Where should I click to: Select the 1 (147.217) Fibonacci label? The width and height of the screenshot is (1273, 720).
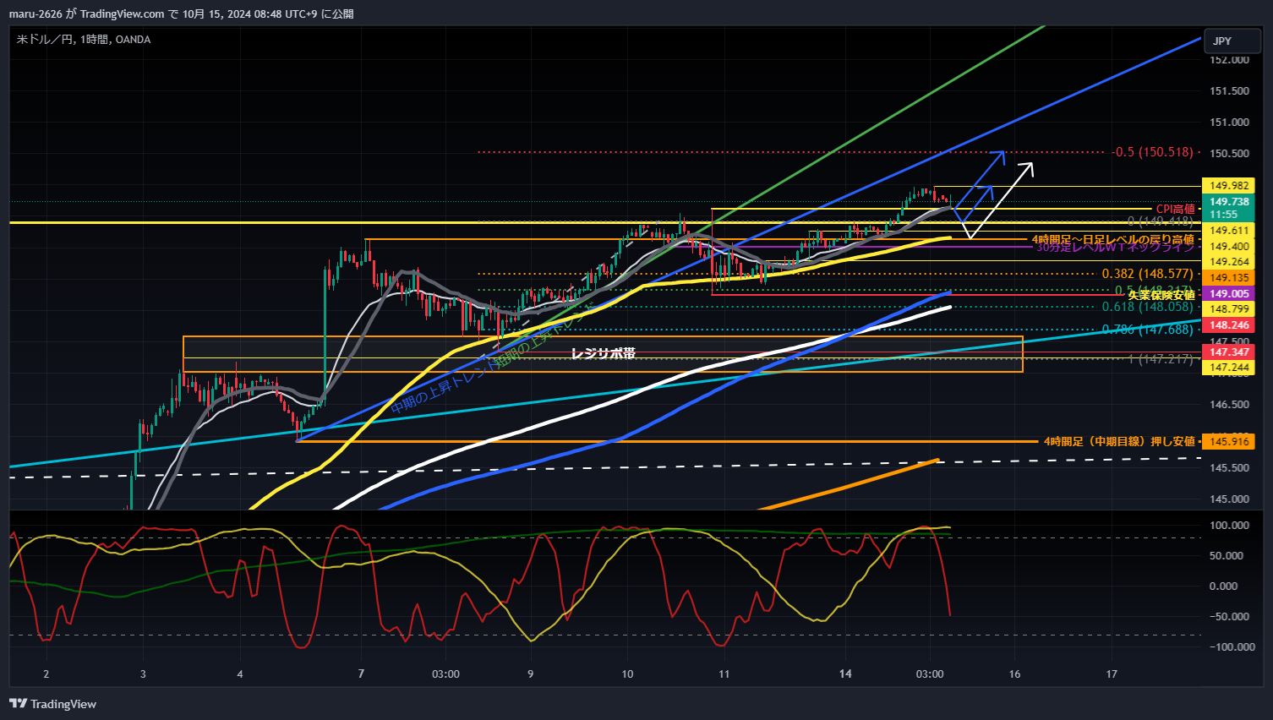pos(1161,359)
